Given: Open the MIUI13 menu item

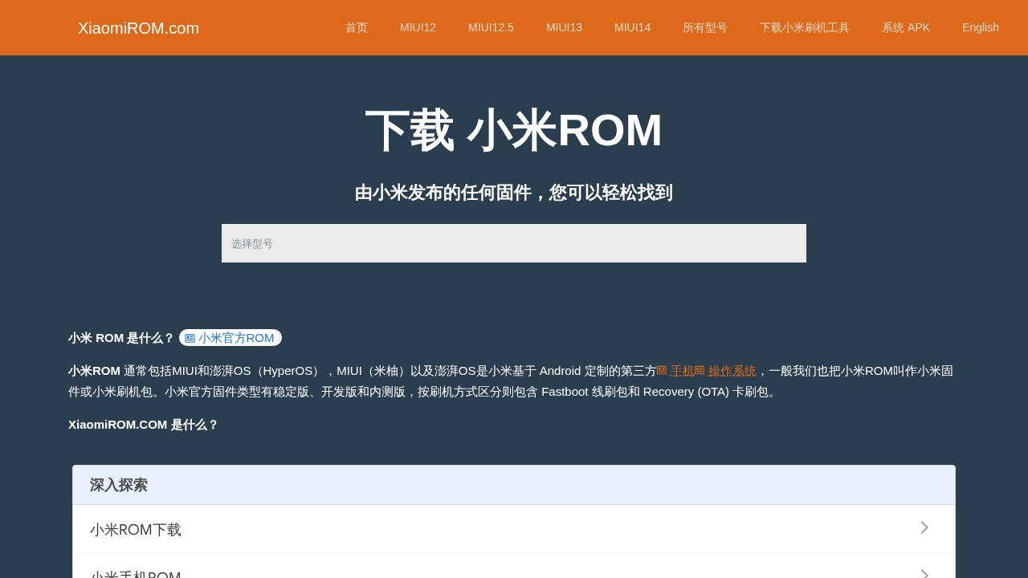Looking at the screenshot, I should [x=564, y=27].
